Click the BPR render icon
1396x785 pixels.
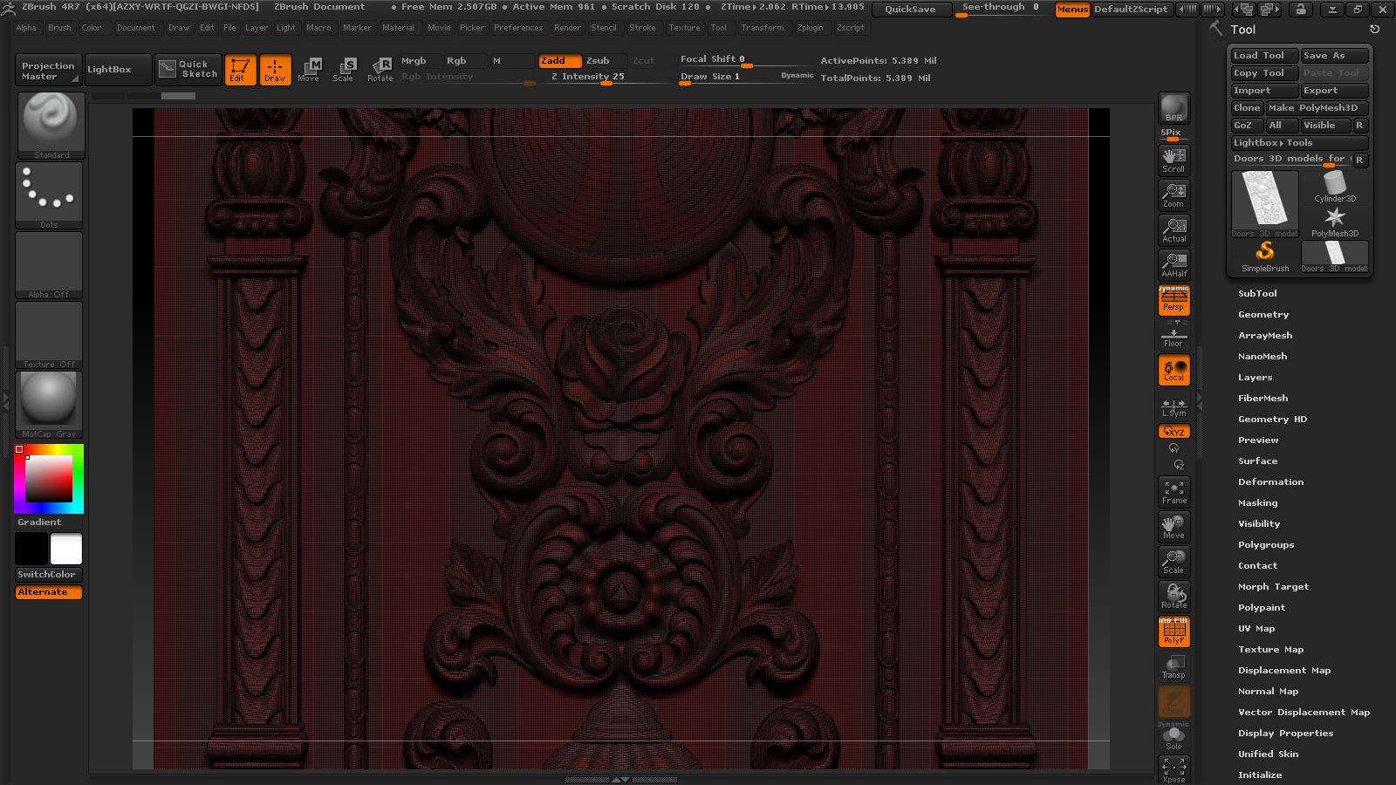pos(1174,108)
